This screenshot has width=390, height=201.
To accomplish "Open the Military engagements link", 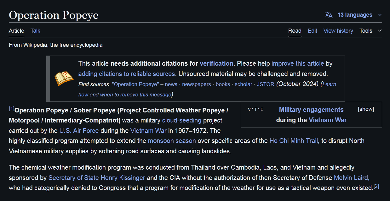I will click(x=311, y=110).
